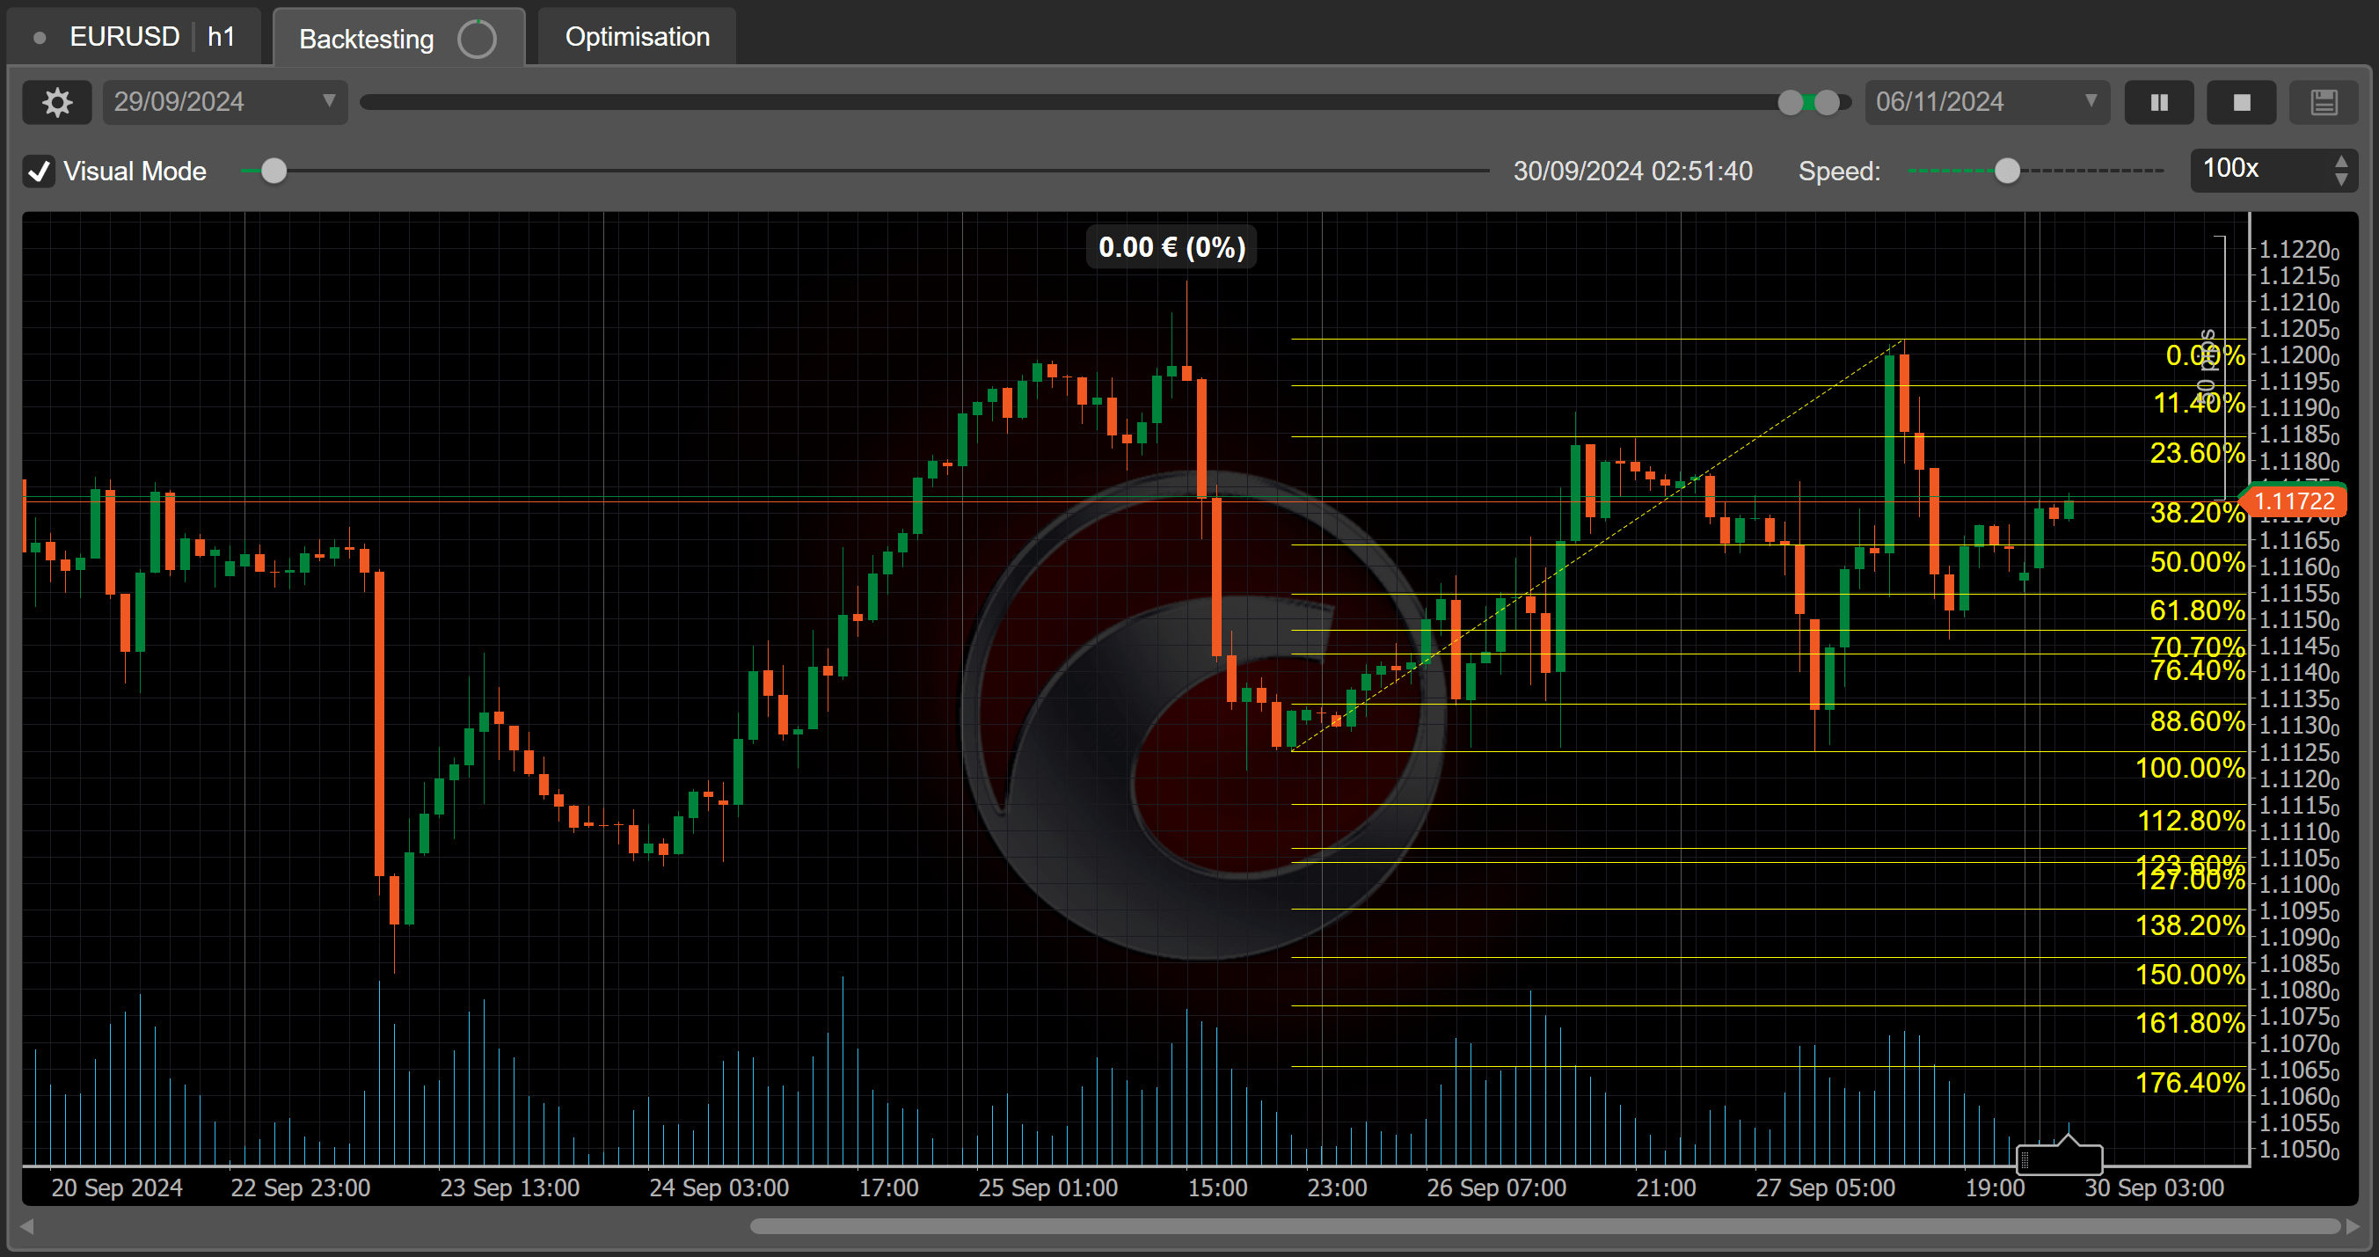Click the 88.60% Fibonacci level label
The image size is (2379, 1257).
(2196, 720)
